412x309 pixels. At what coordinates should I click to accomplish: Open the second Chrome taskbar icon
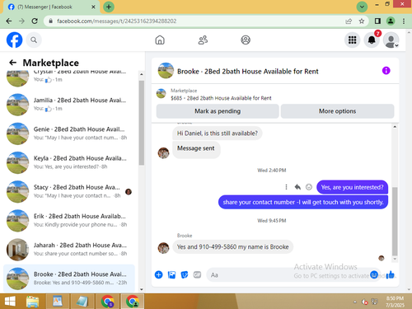point(133,302)
